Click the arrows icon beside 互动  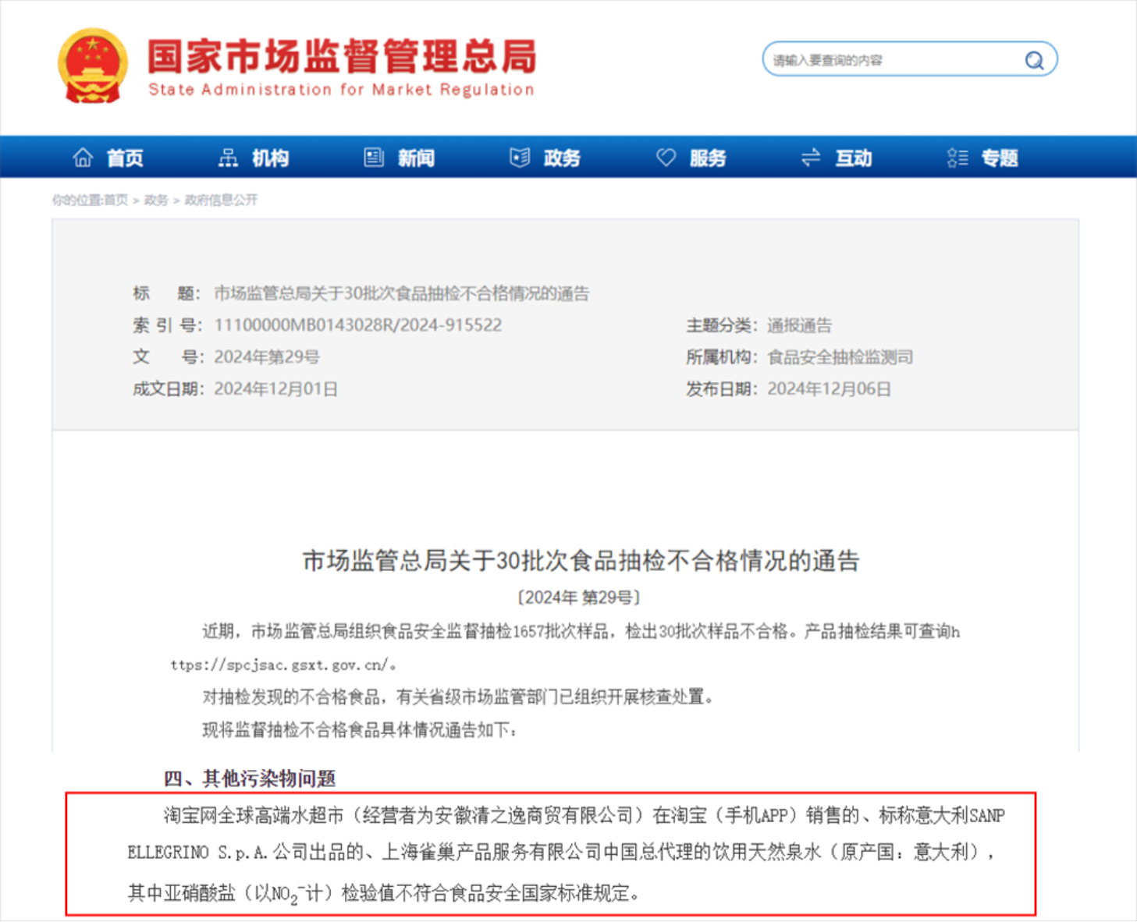pyautogui.click(x=811, y=158)
